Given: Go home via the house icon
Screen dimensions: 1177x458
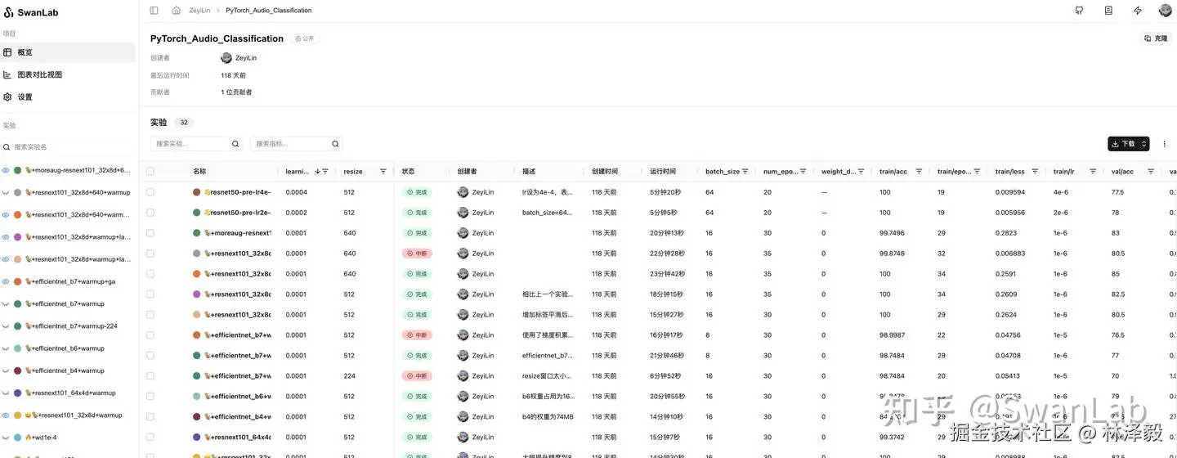Looking at the screenshot, I should (177, 11).
